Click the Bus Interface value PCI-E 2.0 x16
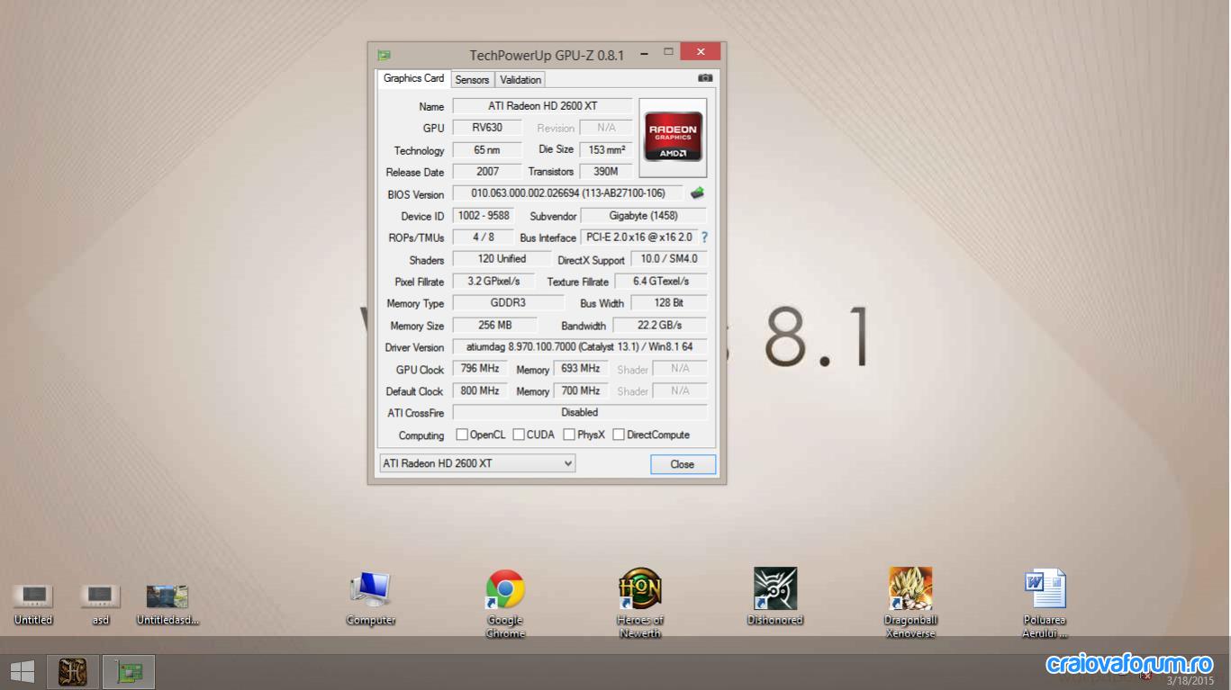Screen dimensions: 1231x690 [x=638, y=237]
